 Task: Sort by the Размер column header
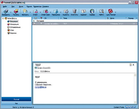[131, 18]
